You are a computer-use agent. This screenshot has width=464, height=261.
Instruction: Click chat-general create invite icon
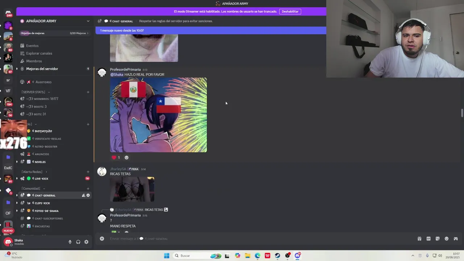pos(83,195)
